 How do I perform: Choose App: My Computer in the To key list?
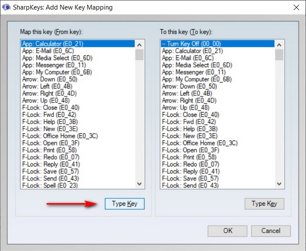197,79
